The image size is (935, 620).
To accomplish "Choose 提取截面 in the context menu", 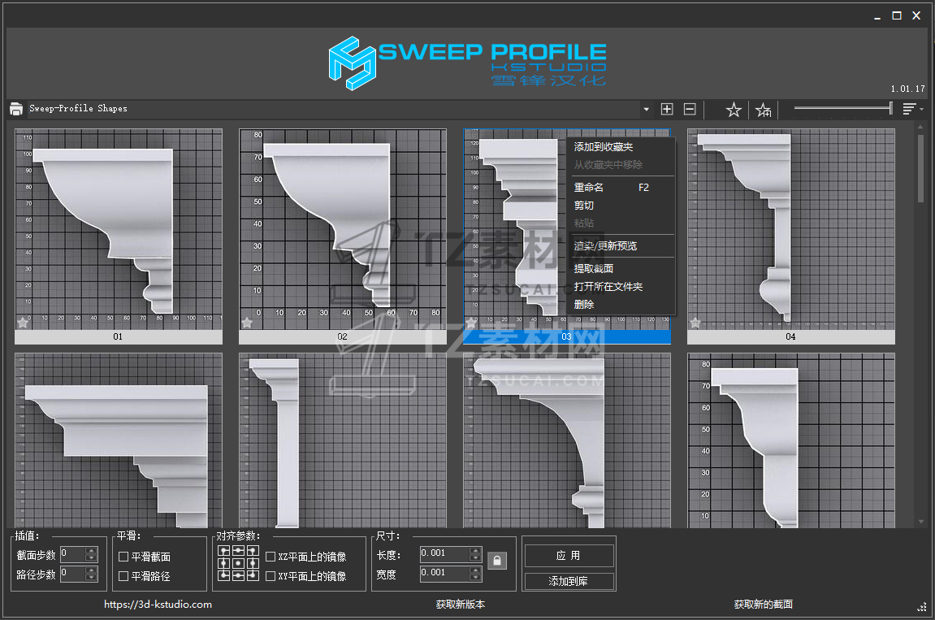I will (x=622, y=268).
